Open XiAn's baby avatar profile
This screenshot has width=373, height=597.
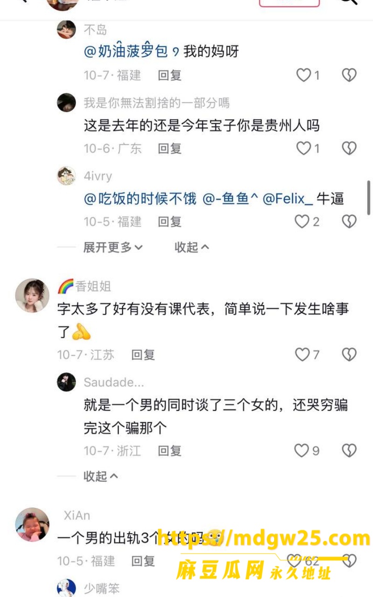coord(32,524)
